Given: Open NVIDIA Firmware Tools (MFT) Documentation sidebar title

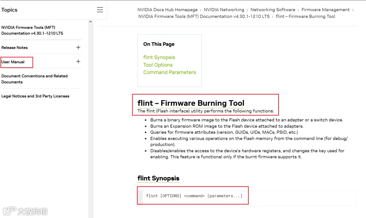Looking at the screenshot, I should pyautogui.click(x=32, y=30).
